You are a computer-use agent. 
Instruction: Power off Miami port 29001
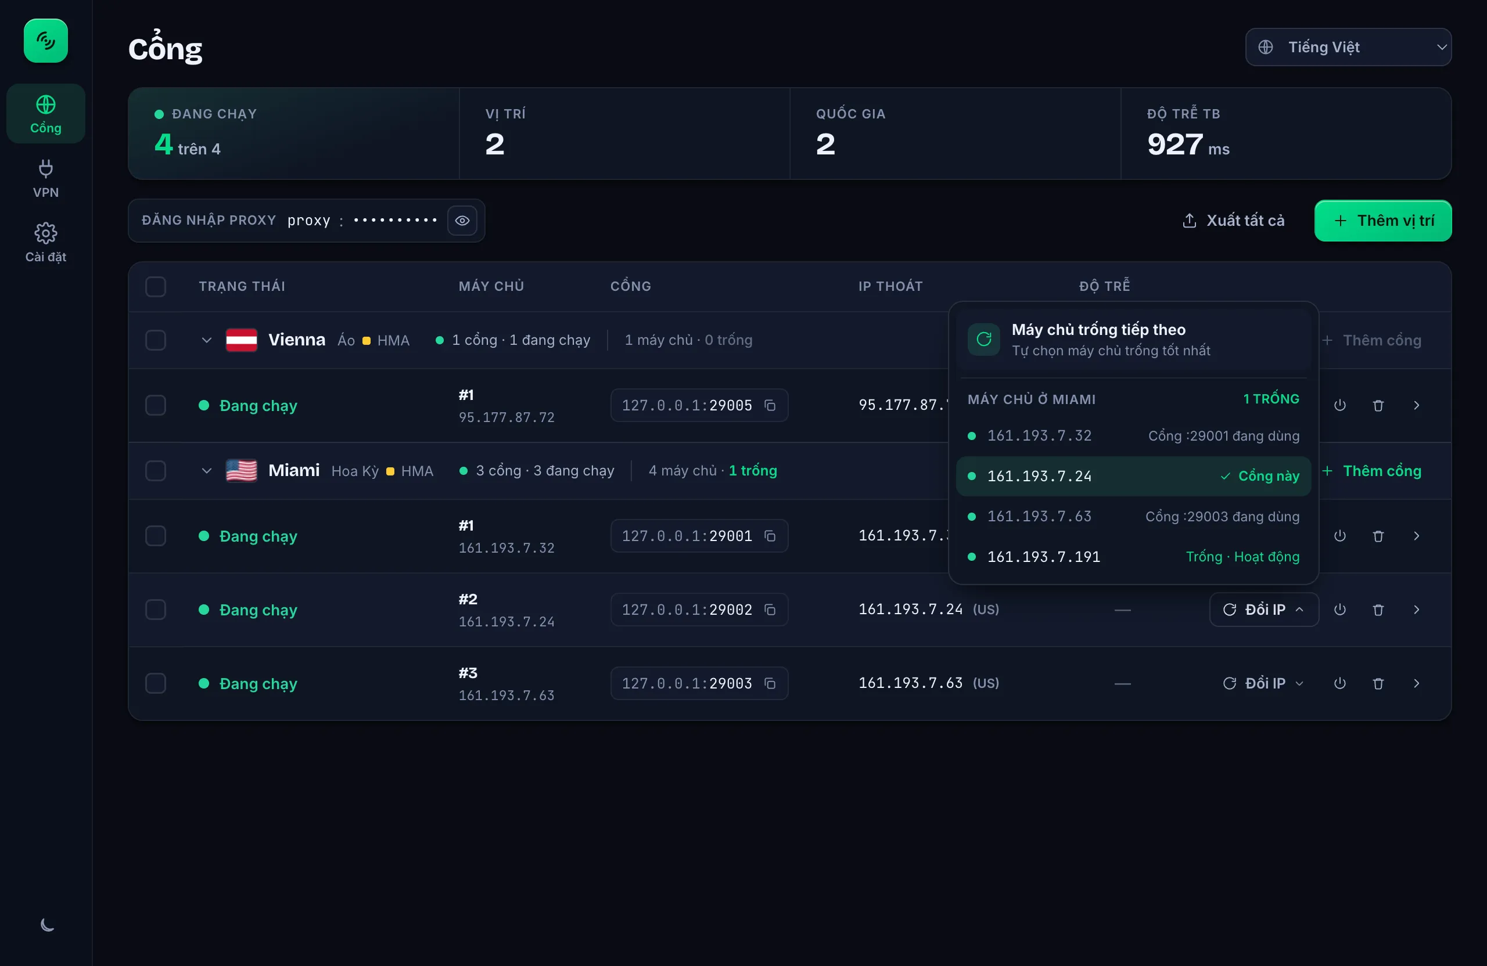(1339, 536)
